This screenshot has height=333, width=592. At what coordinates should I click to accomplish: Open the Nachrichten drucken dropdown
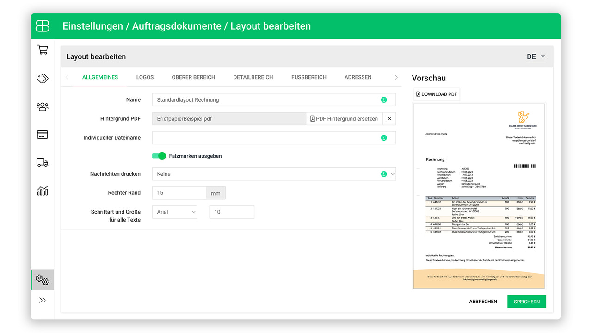point(392,173)
